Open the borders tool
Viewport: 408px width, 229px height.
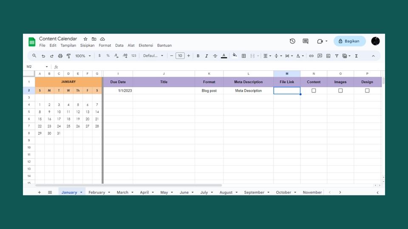(x=244, y=56)
